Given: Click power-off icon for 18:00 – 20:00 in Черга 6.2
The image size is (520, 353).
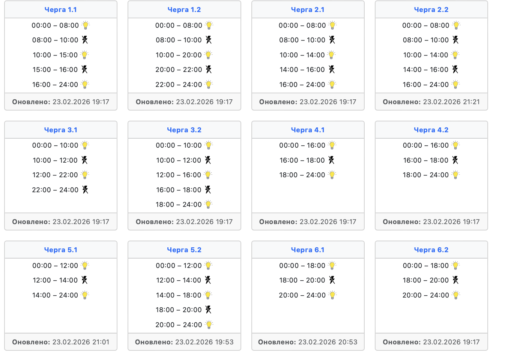Looking at the screenshot, I should pyautogui.click(x=455, y=280).
